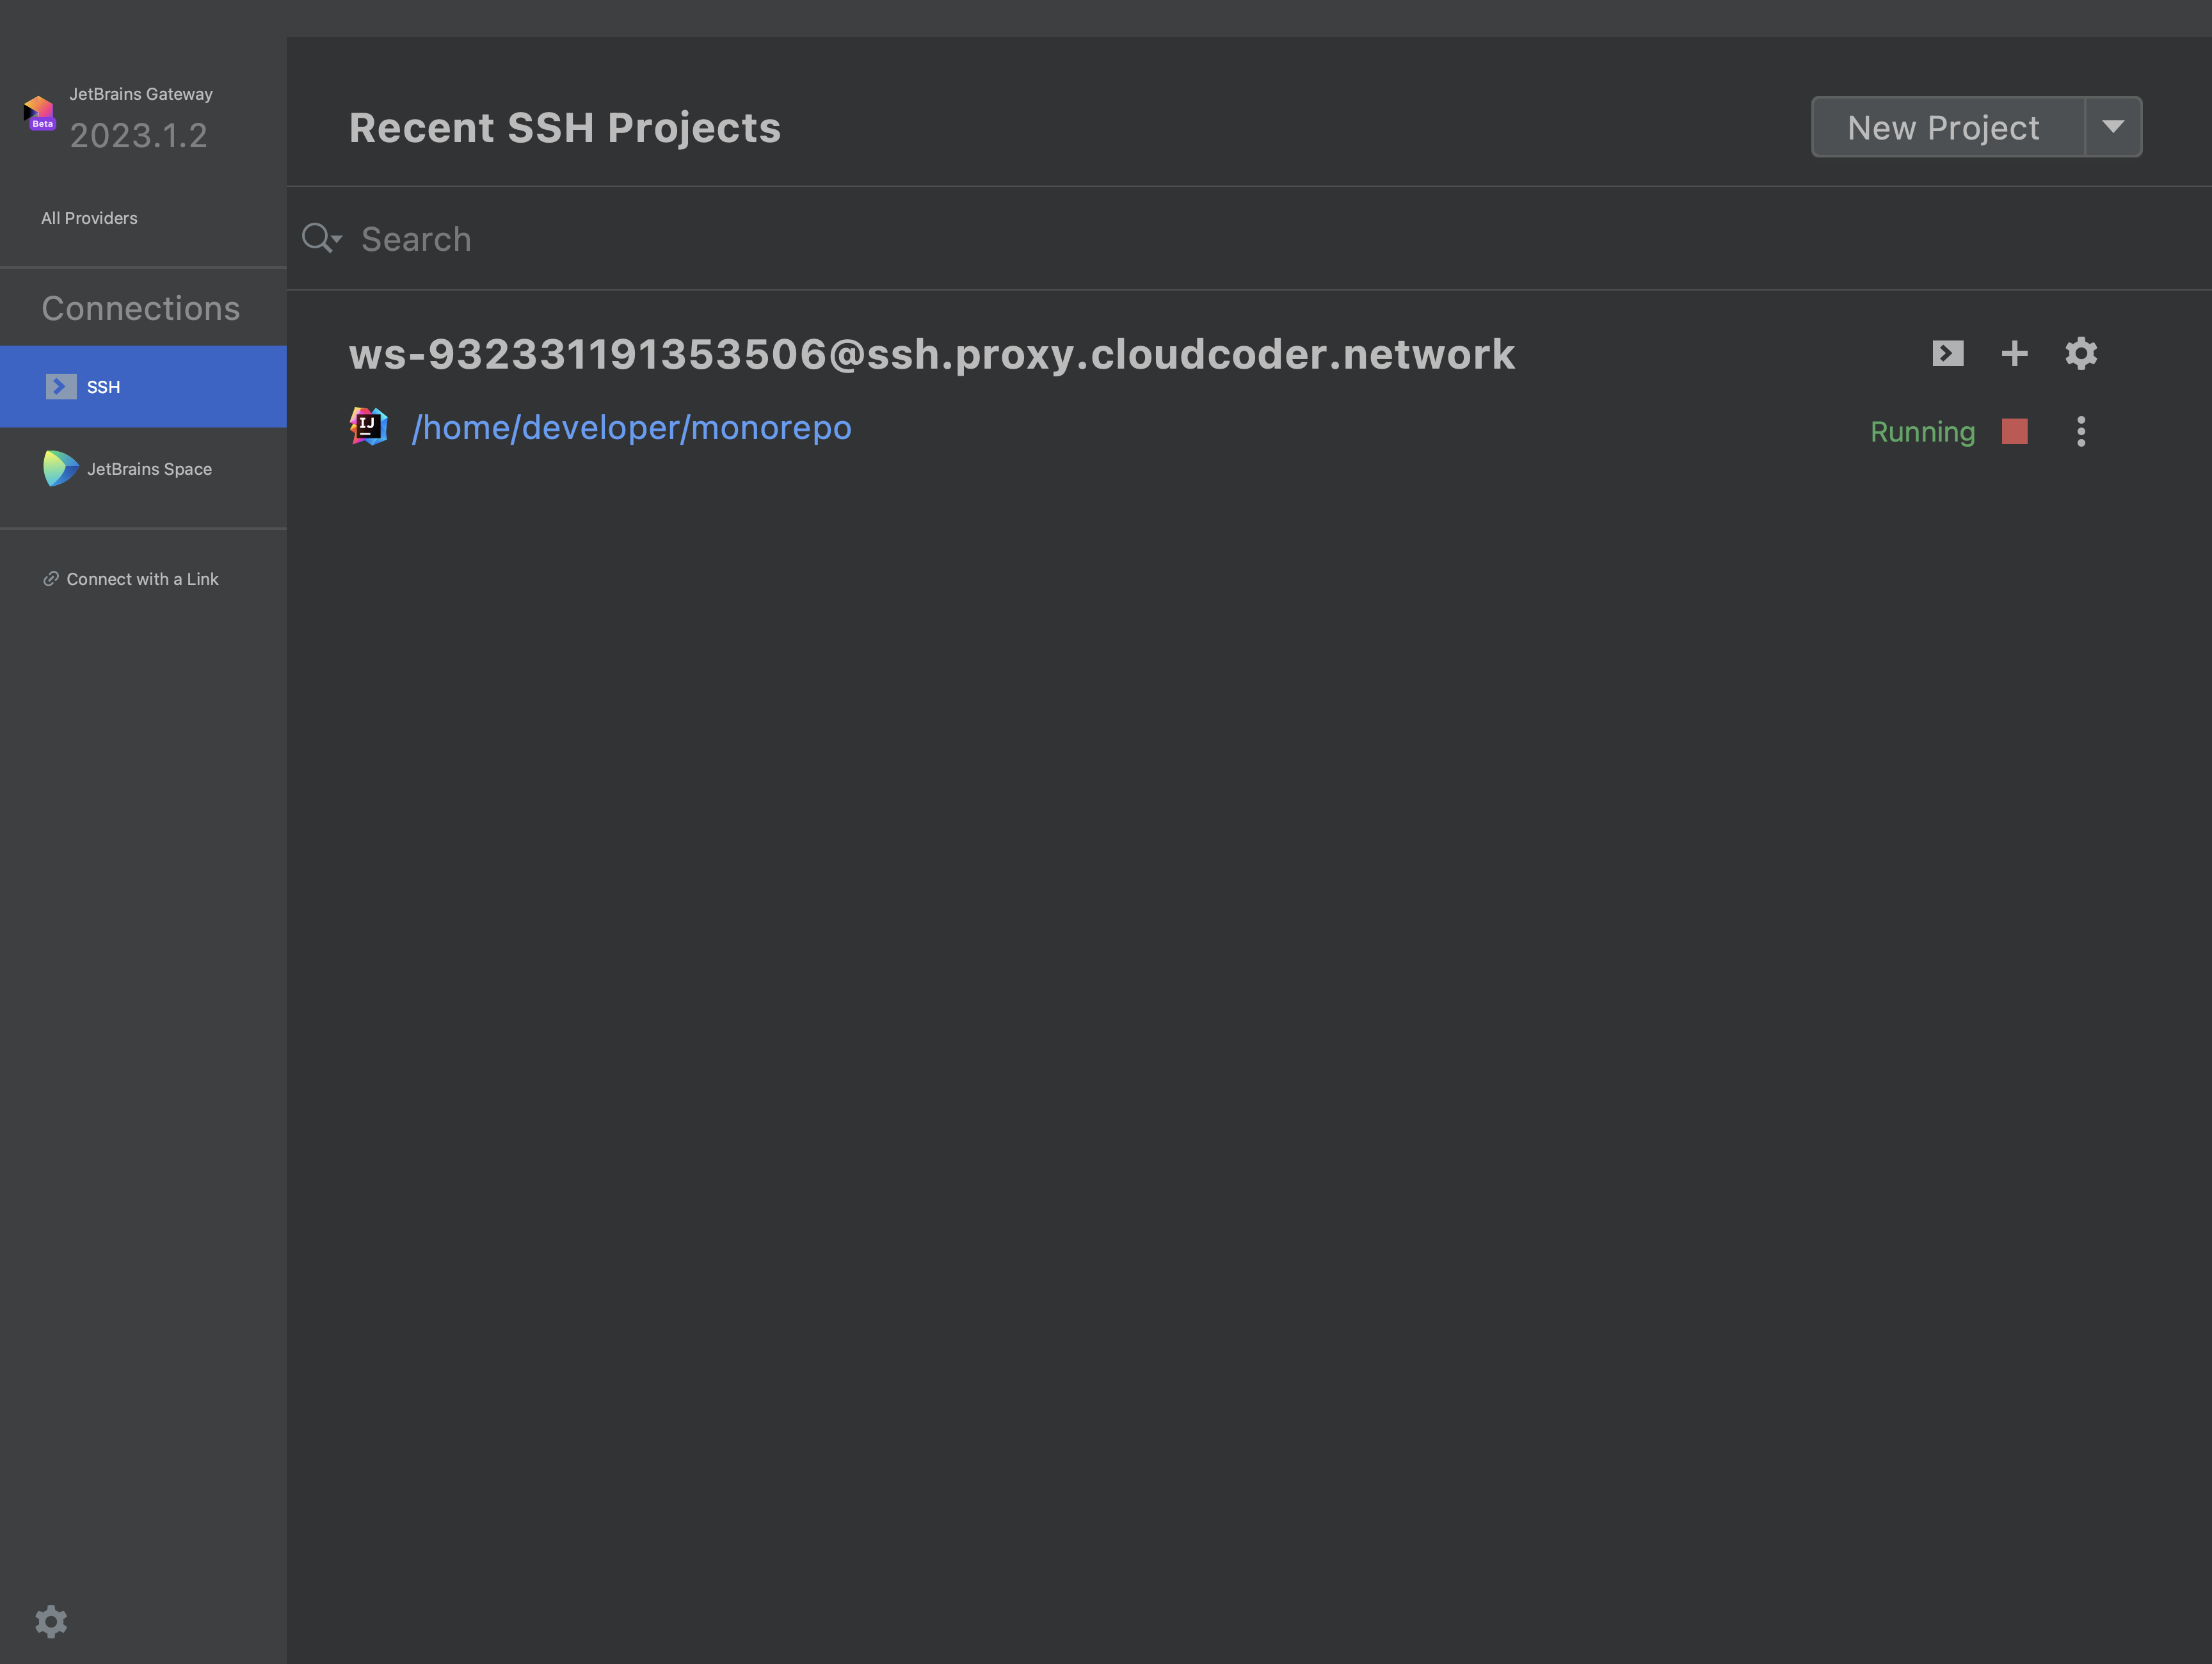Open SSH terminal for the remote host
Image resolution: width=2212 pixels, height=1664 pixels.
click(1947, 353)
